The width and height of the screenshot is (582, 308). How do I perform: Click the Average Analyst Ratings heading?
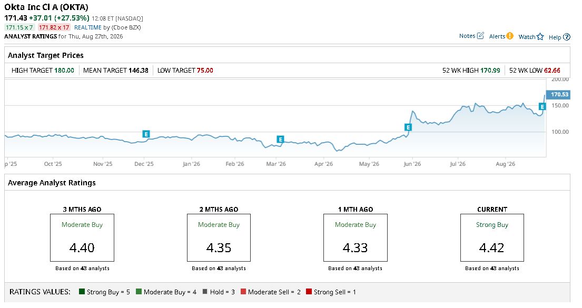[x=52, y=183]
